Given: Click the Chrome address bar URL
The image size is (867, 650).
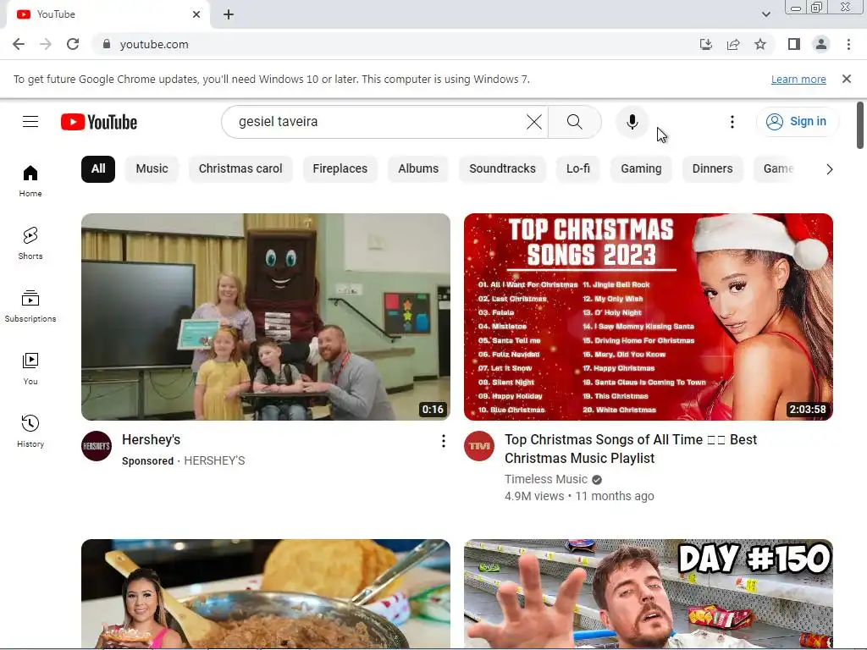Looking at the screenshot, I should coord(154,44).
